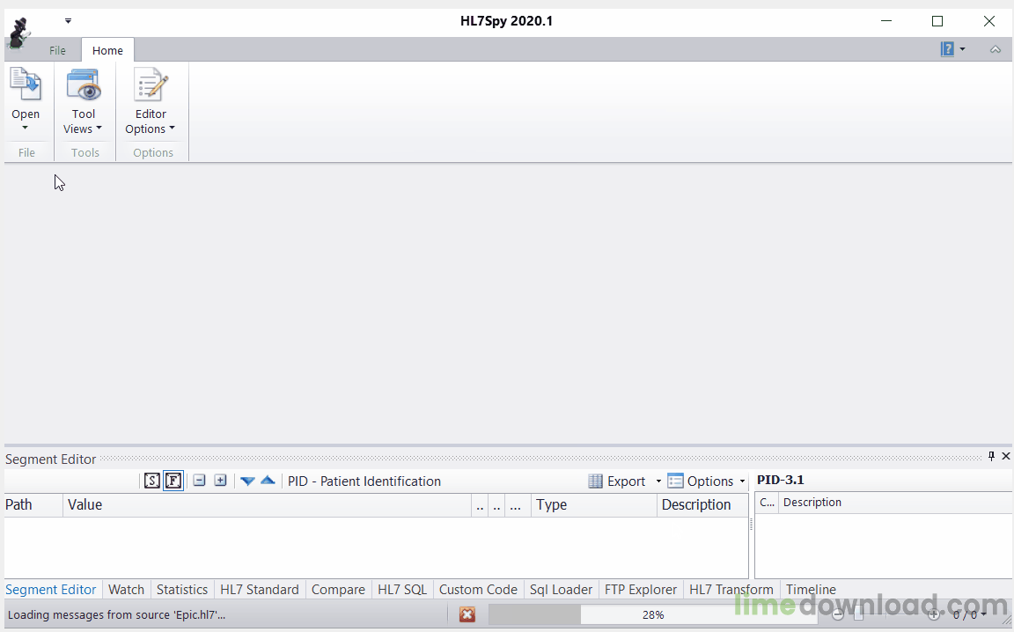This screenshot has height=632, width=1014.
Task: Sort by the Path column header
Action: [33, 504]
